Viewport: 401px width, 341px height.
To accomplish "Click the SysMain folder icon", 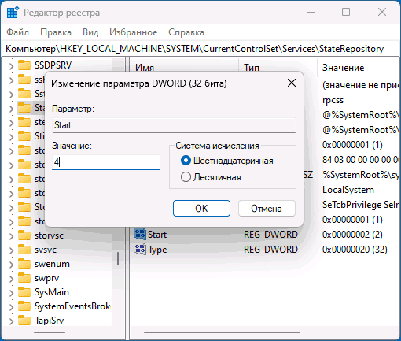I will coord(24,292).
